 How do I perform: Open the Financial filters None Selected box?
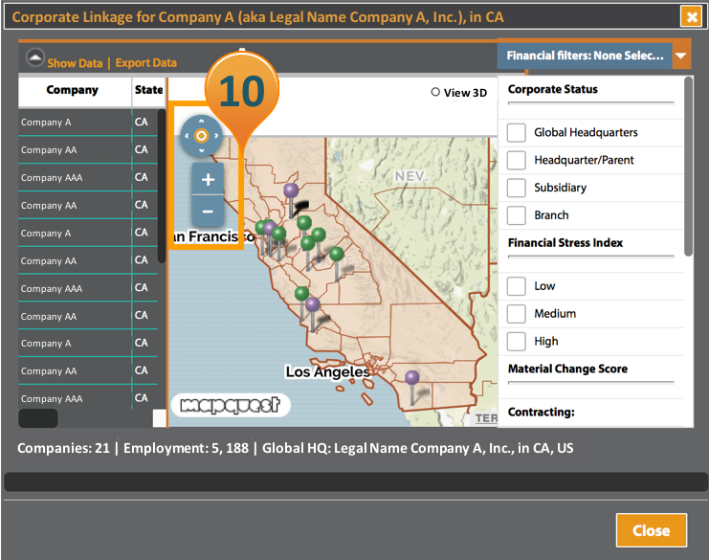[585, 56]
